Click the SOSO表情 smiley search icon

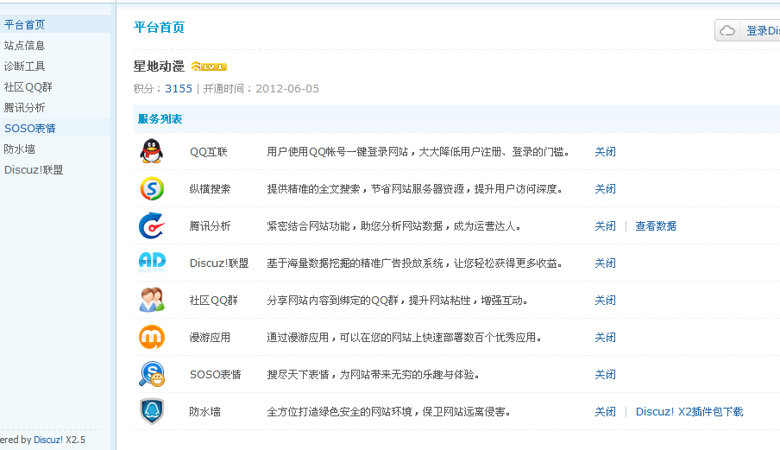152,374
